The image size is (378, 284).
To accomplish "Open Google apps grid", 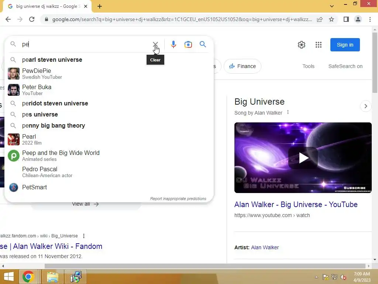I will click(319, 45).
